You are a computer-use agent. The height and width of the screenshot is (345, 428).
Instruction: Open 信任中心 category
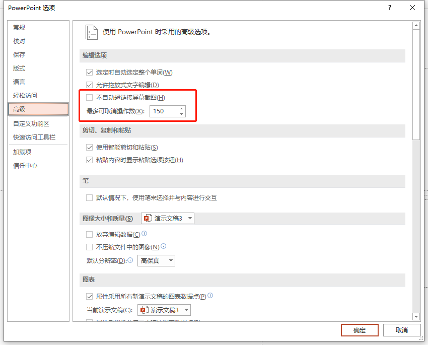38,165
